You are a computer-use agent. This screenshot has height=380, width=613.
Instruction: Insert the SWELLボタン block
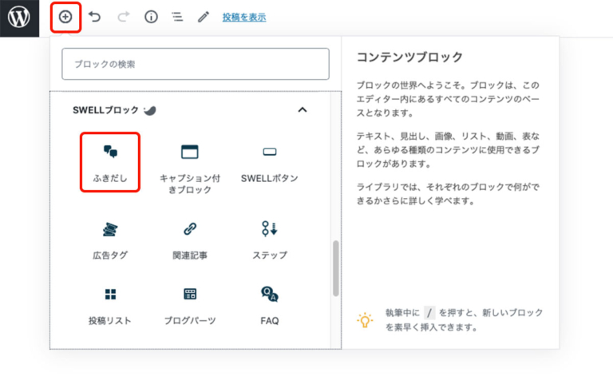(270, 163)
